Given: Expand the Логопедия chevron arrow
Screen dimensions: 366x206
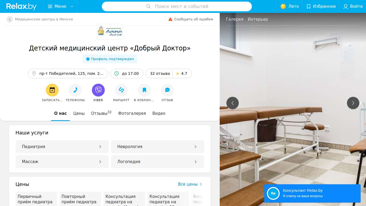Looking at the screenshot, I should 196,162.
